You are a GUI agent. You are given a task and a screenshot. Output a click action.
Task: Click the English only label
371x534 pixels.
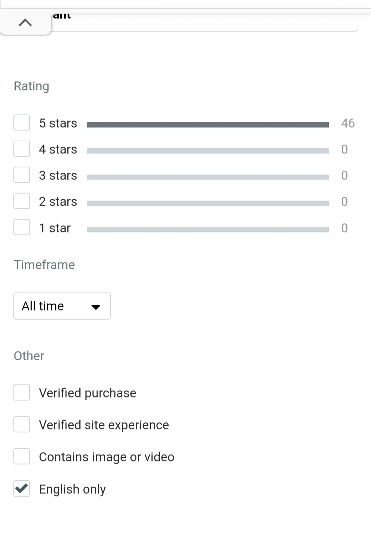(72, 489)
